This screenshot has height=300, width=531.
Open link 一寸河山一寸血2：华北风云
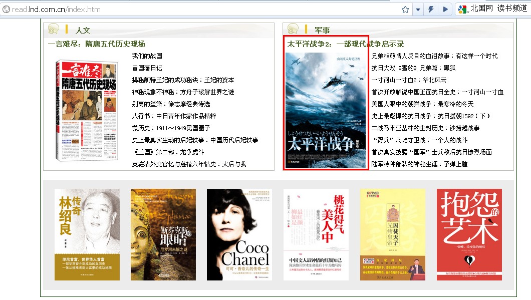(409, 80)
